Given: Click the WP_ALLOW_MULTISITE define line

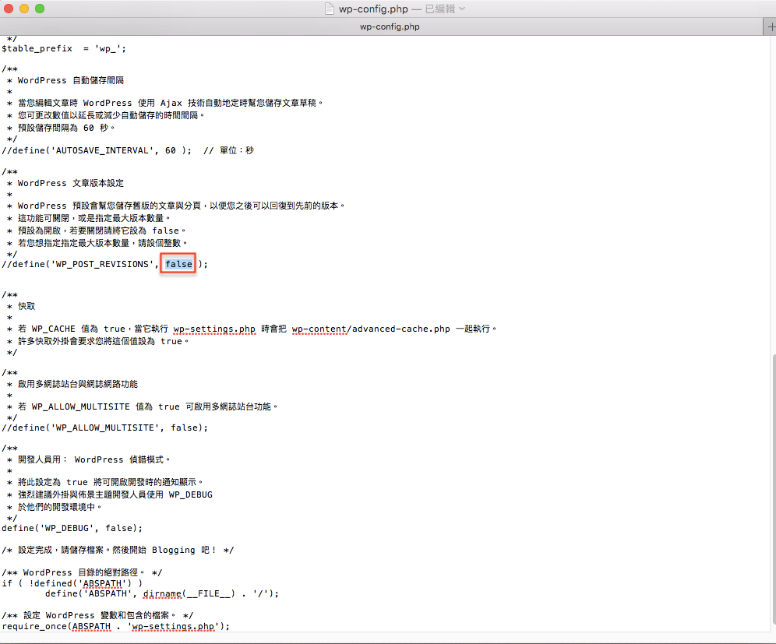Looking at the screenshot, I should (x=105, y=428).
